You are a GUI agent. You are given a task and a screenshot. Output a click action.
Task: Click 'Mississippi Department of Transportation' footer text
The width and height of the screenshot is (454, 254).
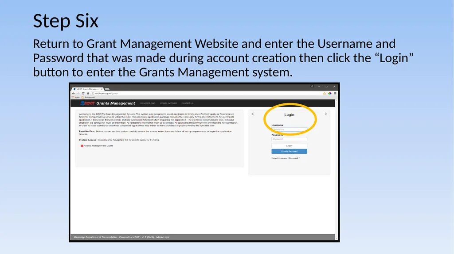[96, 237]
